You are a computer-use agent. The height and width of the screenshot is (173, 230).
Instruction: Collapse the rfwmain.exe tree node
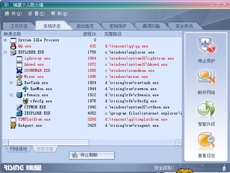pyautogui.click(x=11, y=95)
